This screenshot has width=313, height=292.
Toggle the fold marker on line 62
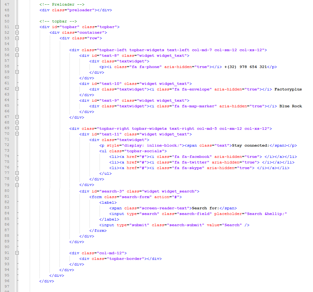pos(17,89)
